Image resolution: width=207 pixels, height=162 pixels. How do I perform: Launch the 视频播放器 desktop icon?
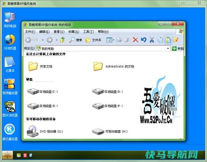point(10,87)
